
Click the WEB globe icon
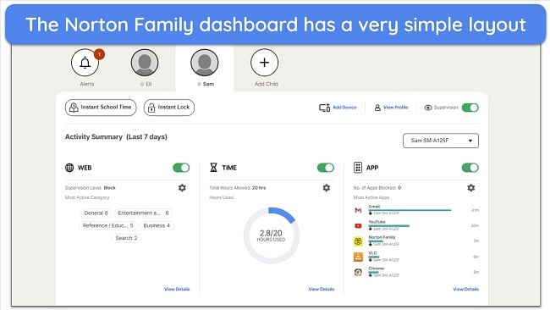(69, 168)
